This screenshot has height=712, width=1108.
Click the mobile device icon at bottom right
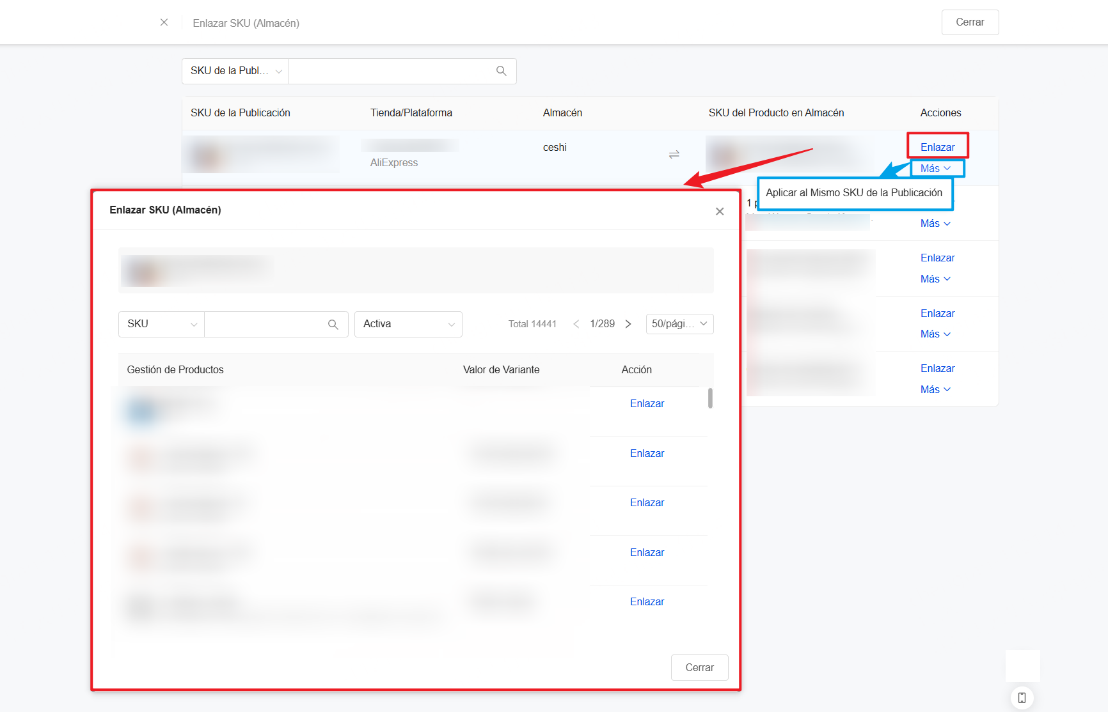(1022, 697)
